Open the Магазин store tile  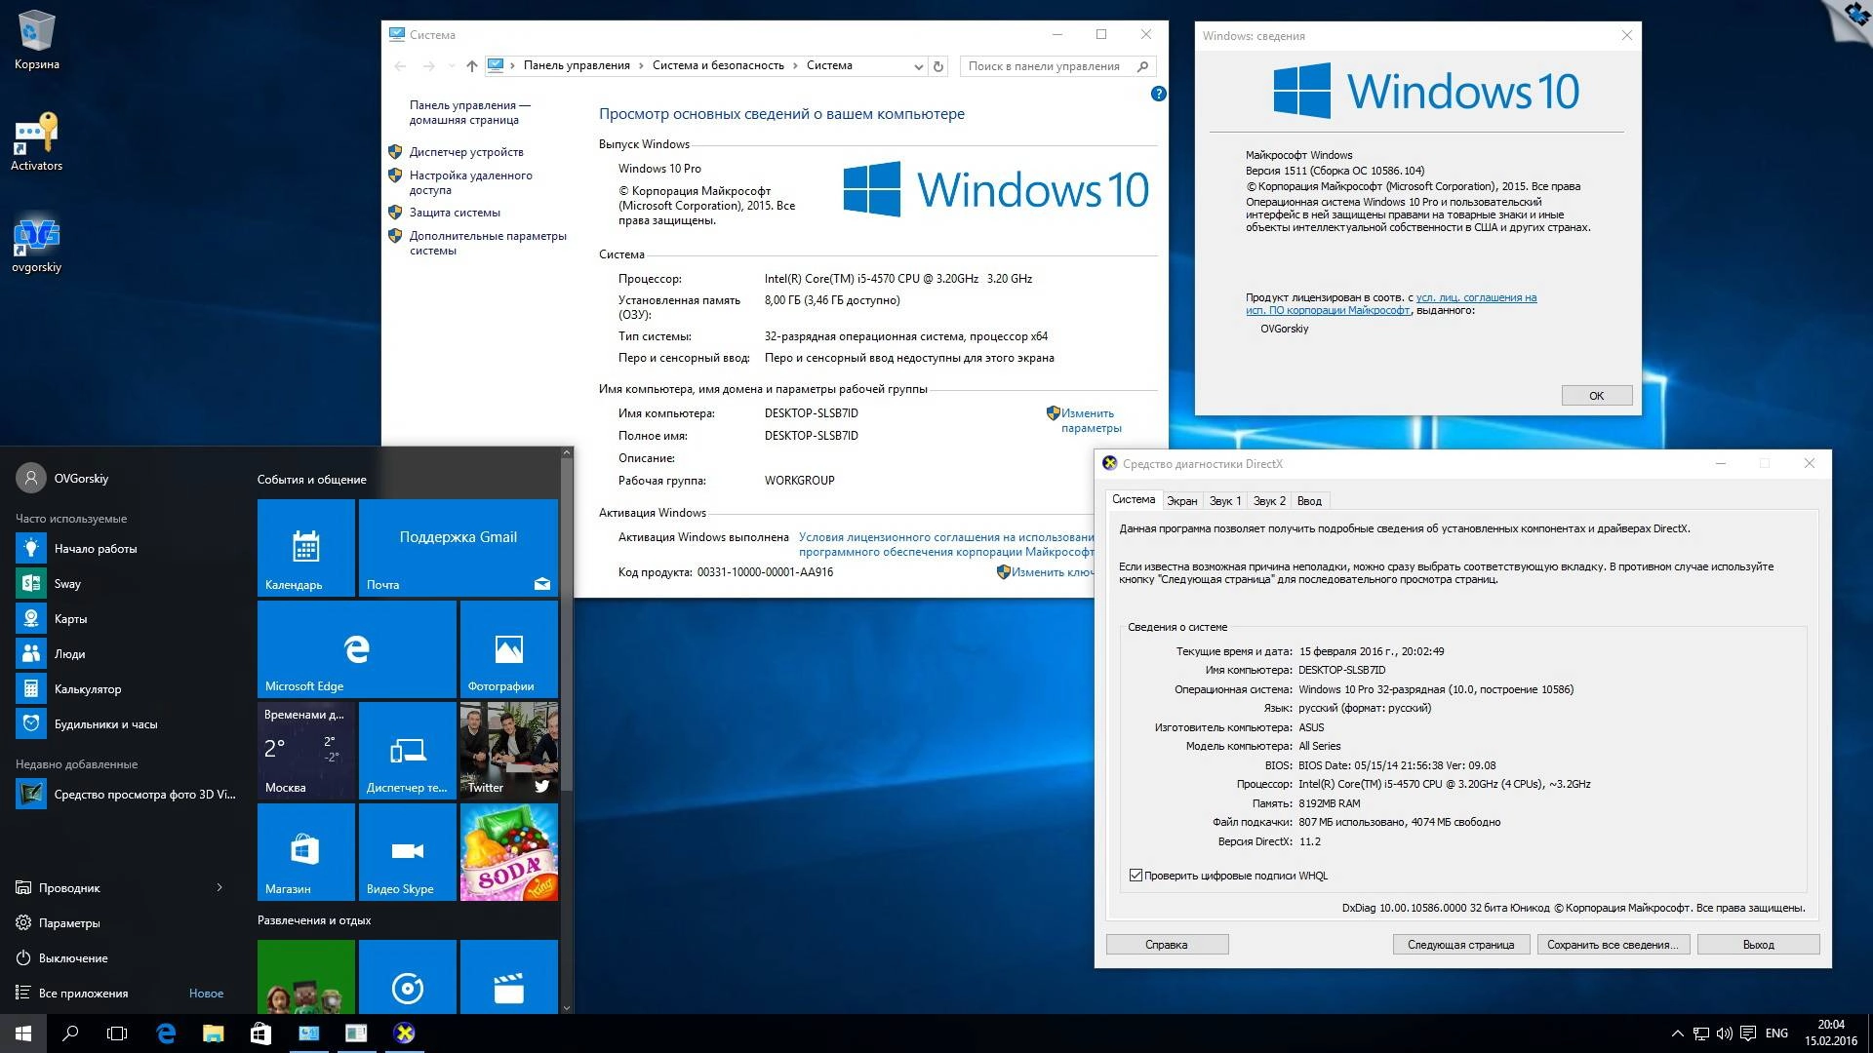click(x=305, y=851)
